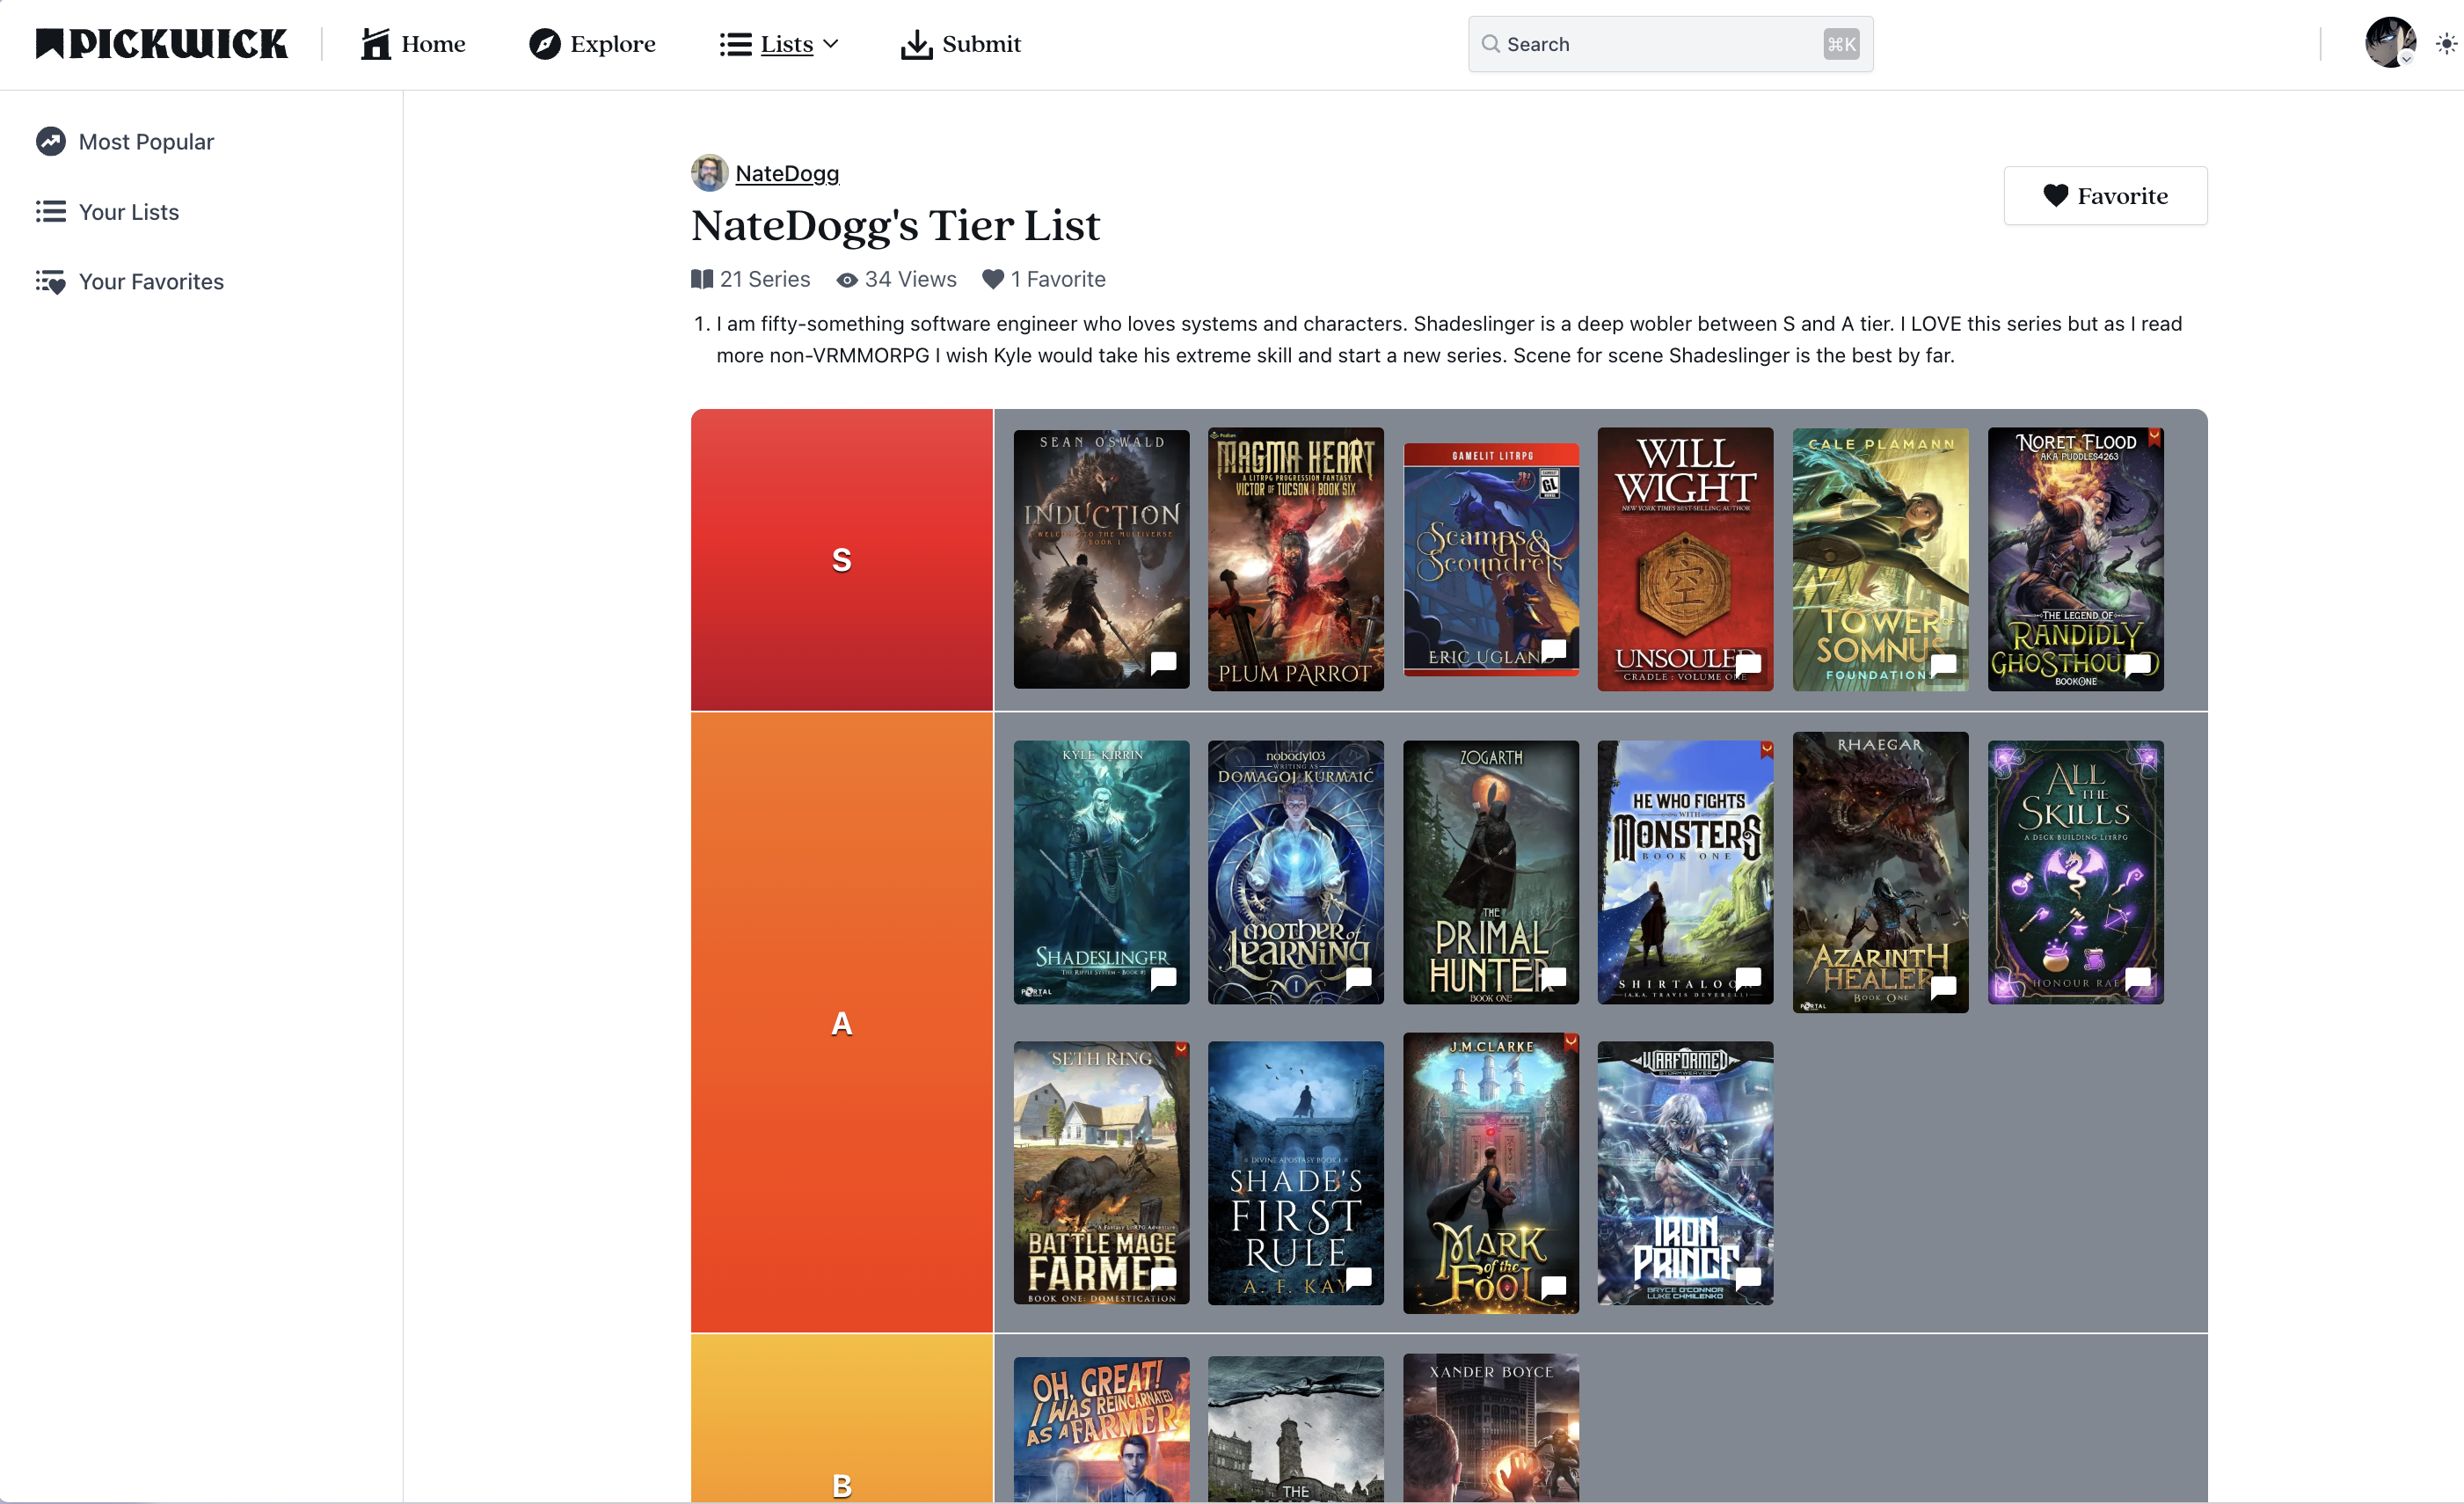Open the Home page
Image resolution: width=2464 pixels, height=1504 pixels.
tap(413, 44)
